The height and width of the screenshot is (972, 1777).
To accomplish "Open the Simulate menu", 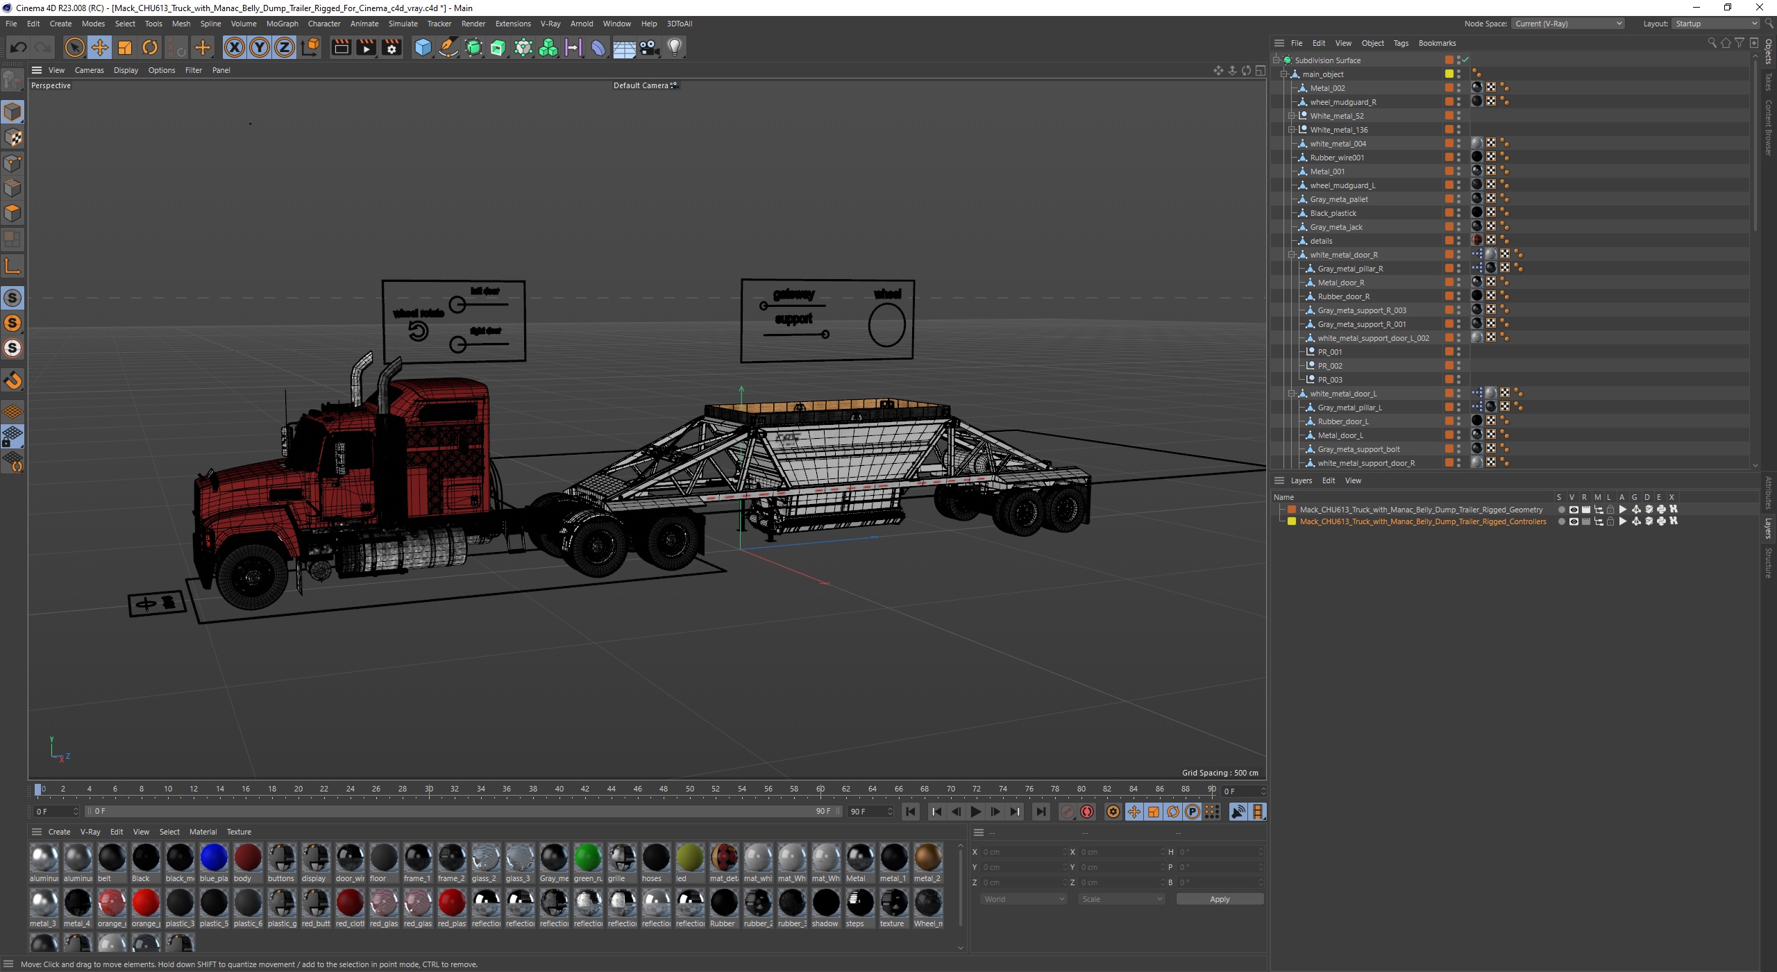I will pyautogui.click(x=403, y=24).
